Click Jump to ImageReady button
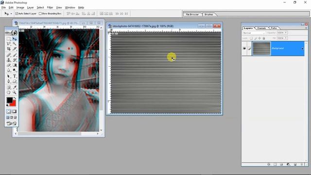The width and height of the screenshot is (311, 175). click(x=11, y=123)
